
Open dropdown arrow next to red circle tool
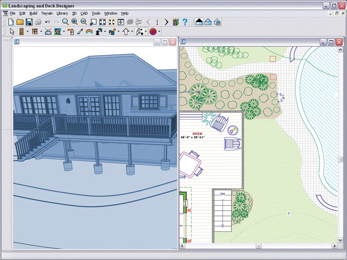pyautogui.click(x=159, y=32)
